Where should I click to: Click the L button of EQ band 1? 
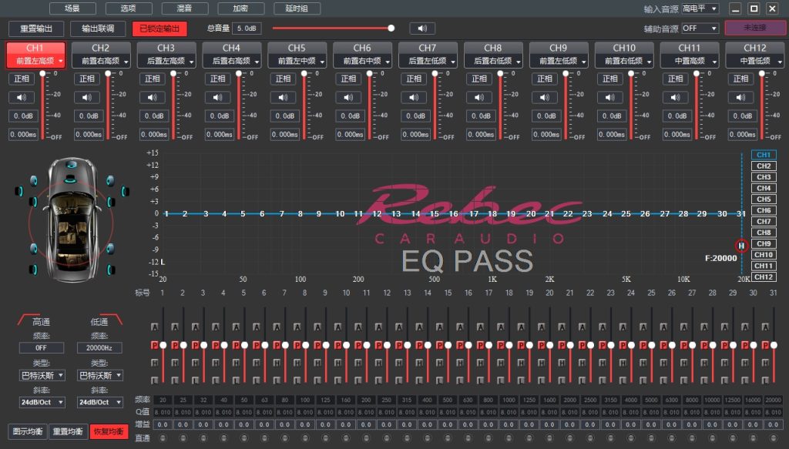154,380
